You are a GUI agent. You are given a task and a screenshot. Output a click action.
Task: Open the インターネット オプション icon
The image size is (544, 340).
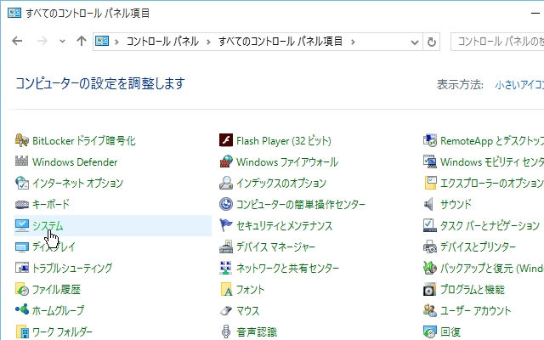pos(22,183)
